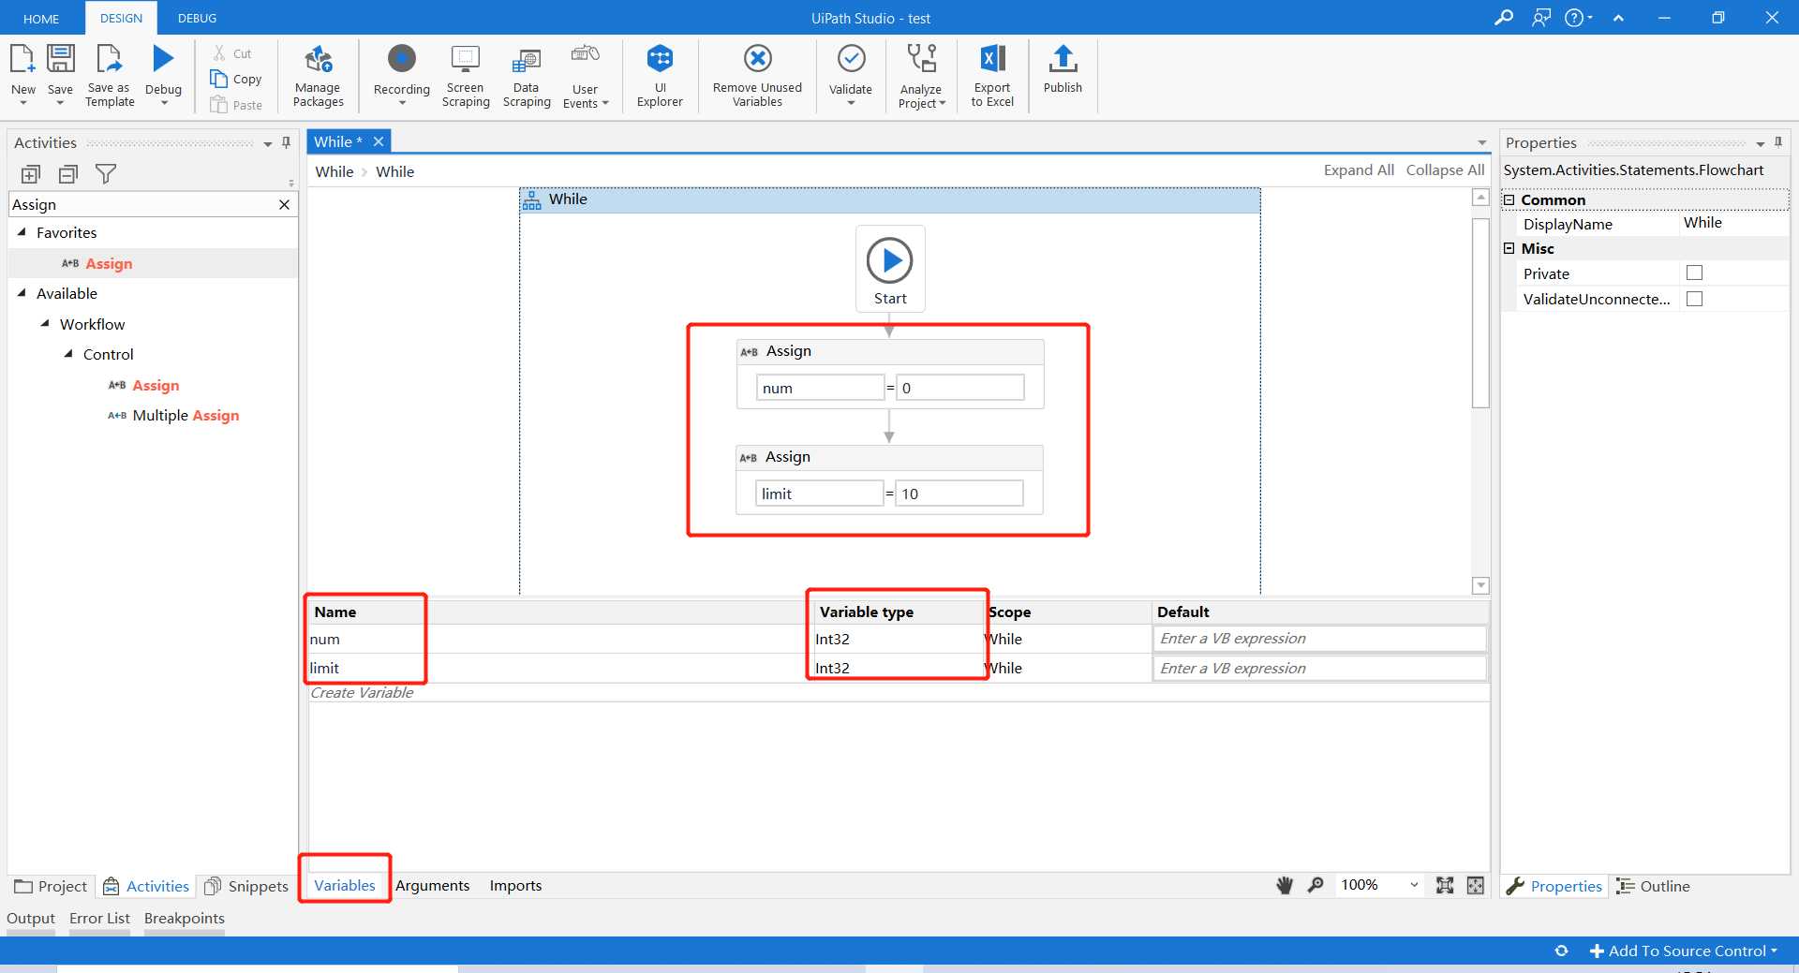1799x973 pixels.
Task: Close the While document tab
Action: tap(379, 141)
